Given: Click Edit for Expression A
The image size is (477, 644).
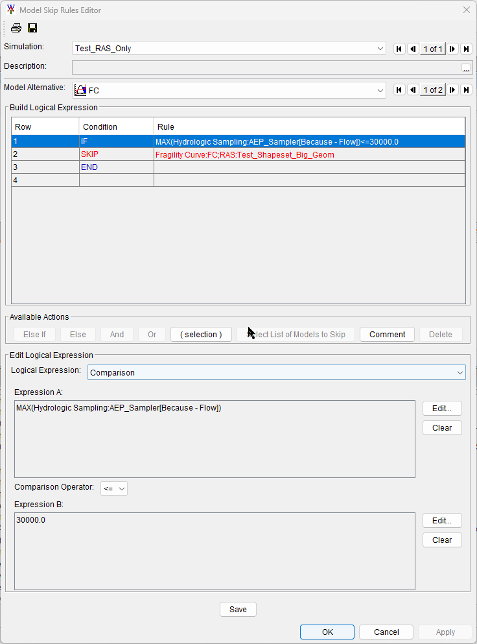Looking at the screenshot, I should pos(442,408).
